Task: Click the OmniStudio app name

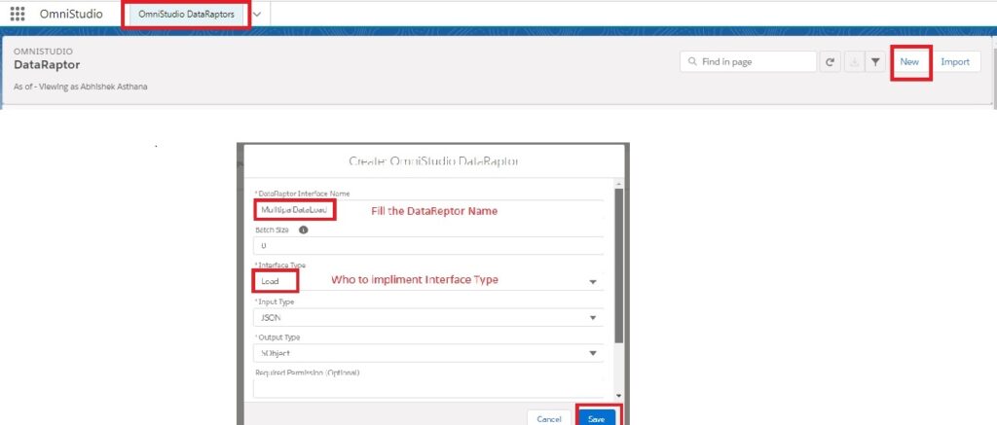Action: pos(71,14)
